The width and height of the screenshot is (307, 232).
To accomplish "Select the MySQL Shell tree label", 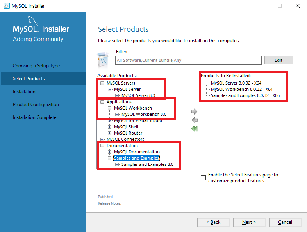I will click(126, 127).
